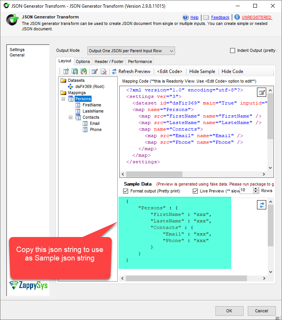Click mapping code scroll down arrow

[x=270, y=168]
